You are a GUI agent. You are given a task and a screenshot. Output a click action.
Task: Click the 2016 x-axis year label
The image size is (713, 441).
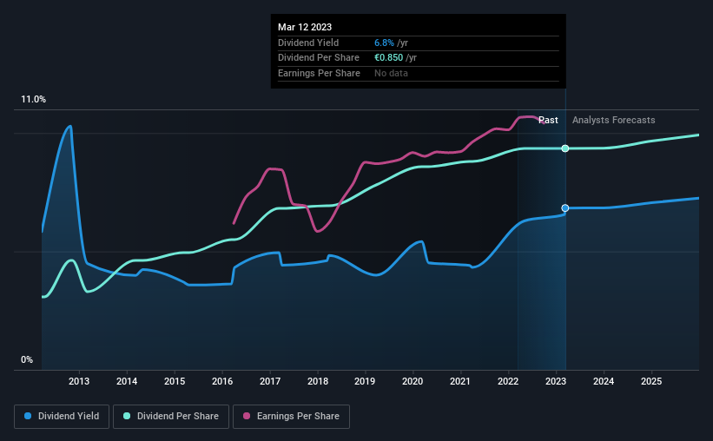tap(222, 381)
